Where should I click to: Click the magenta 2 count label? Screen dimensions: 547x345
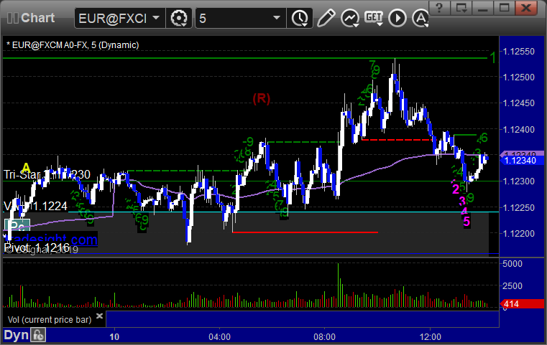(456, 189)
